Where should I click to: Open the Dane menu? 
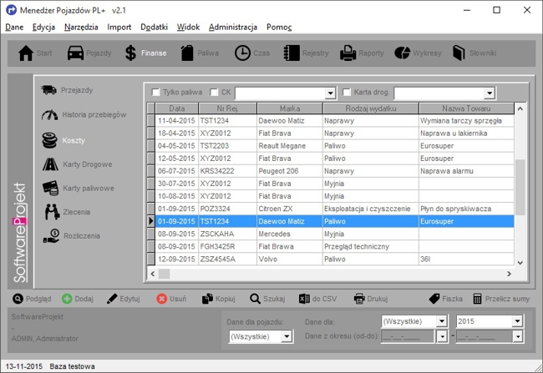14,27
